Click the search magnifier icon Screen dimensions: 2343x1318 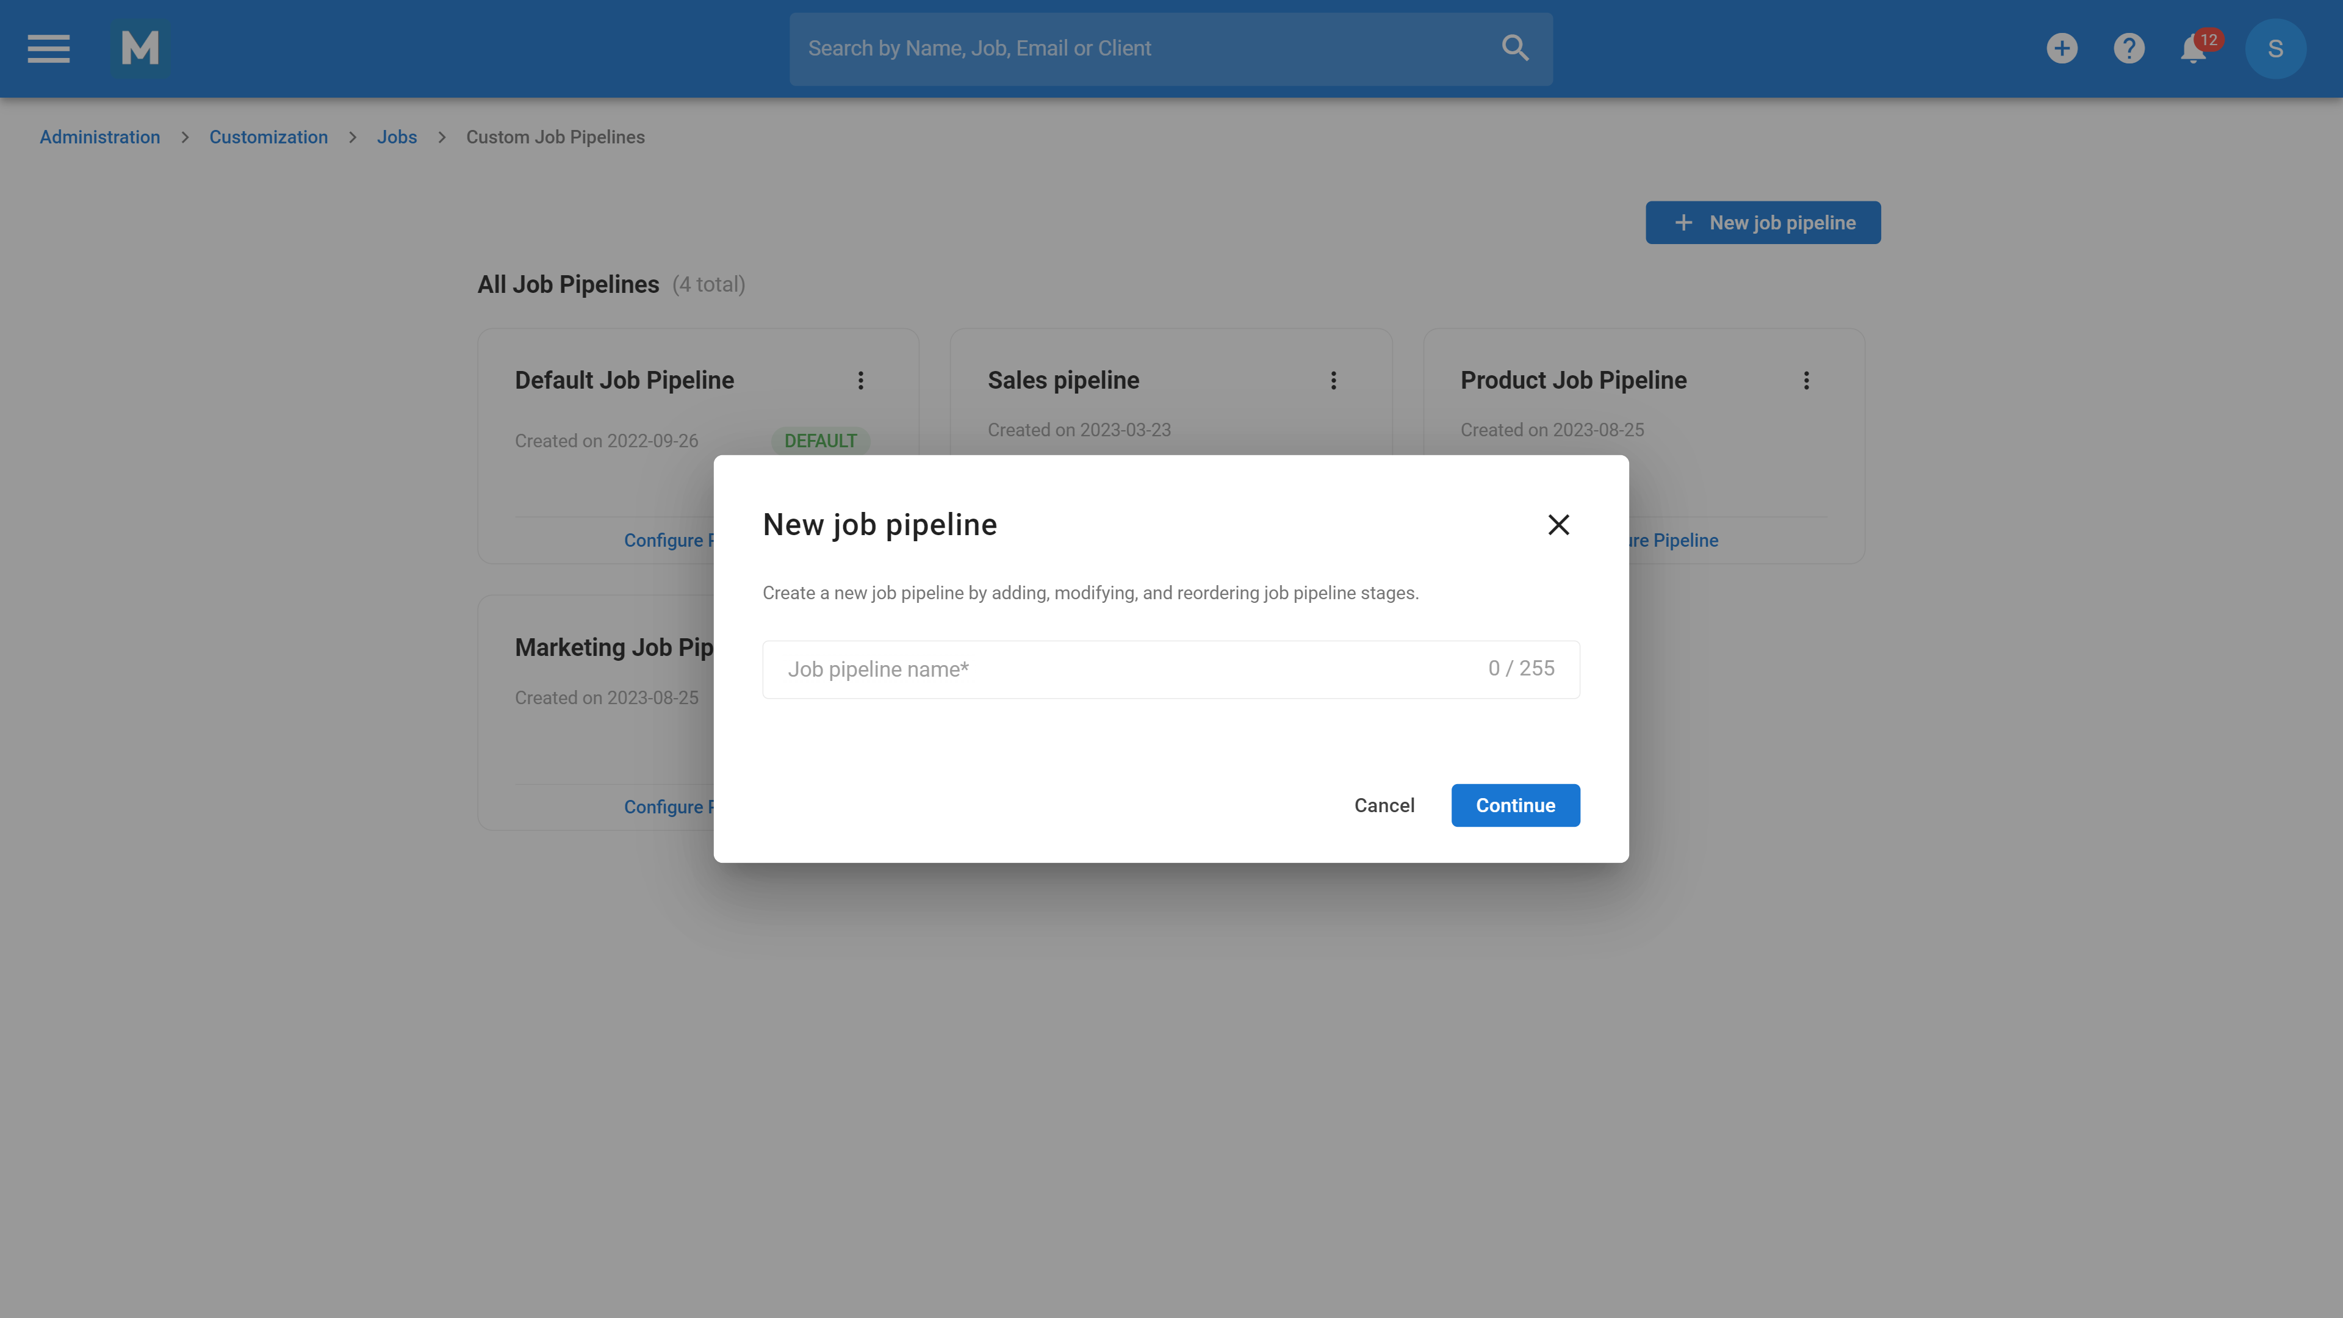click(x=1514, y=48)
